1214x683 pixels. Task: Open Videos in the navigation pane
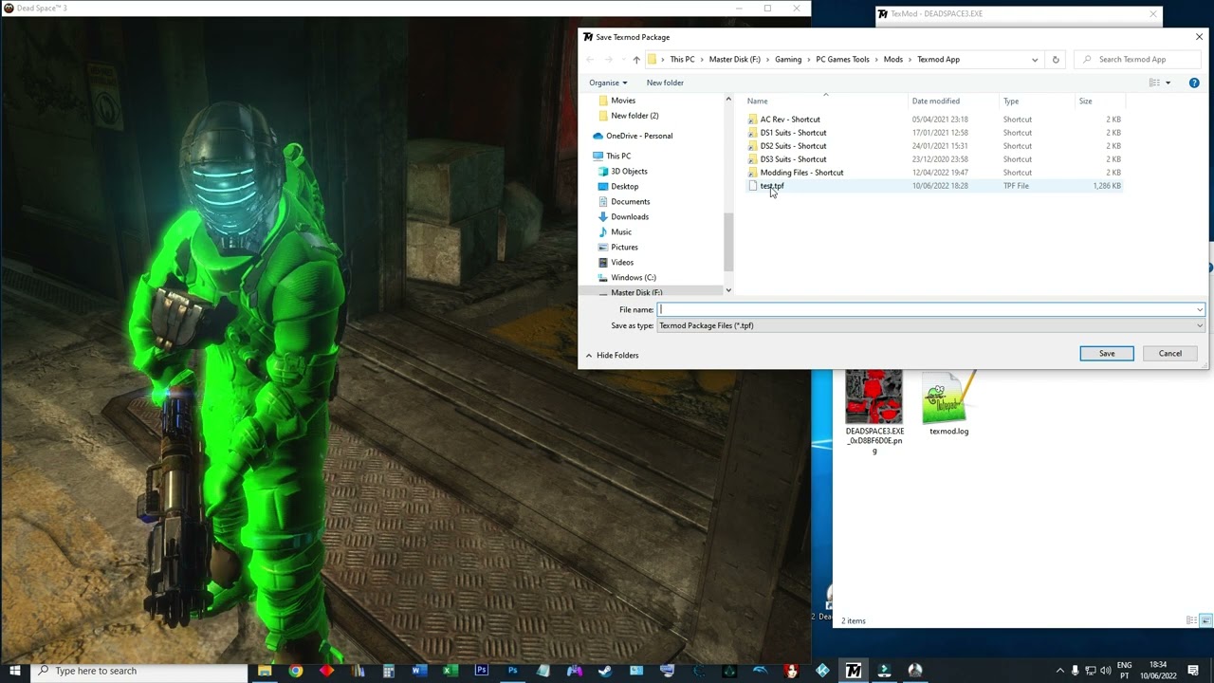pos(622,263)
